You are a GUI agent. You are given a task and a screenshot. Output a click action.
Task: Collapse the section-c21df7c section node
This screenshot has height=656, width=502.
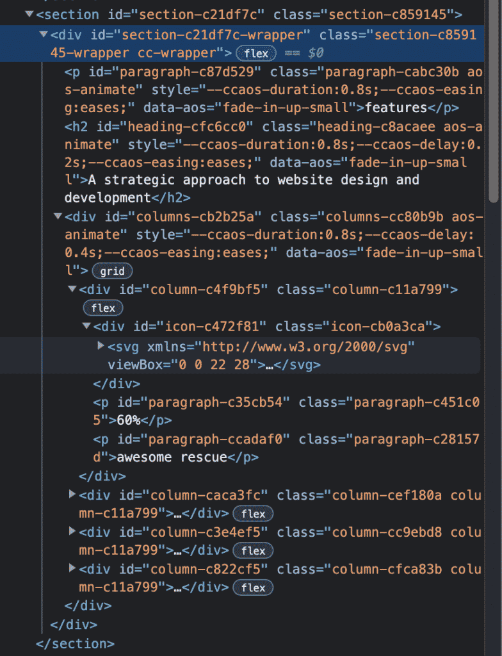point(29,14)
